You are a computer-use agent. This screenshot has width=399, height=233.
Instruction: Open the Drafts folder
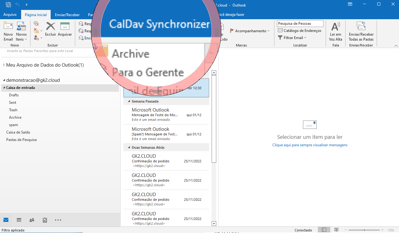tap(14, 95)
